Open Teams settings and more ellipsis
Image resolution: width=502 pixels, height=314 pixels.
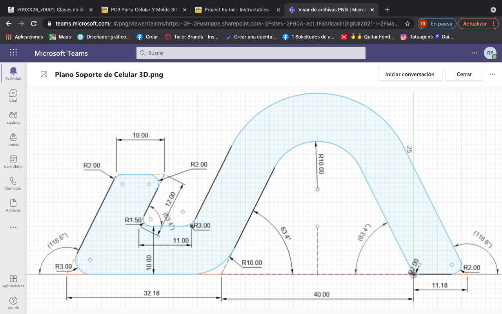coord(475,53)
